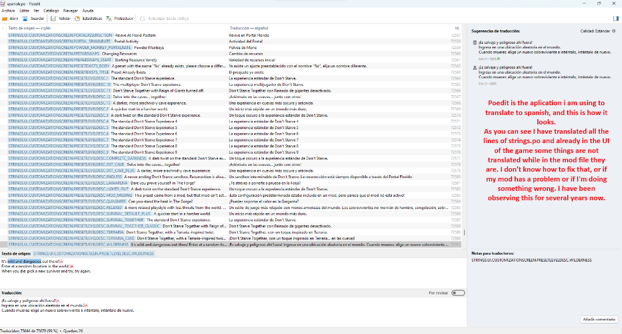The height and width of the screenshot is (334, 622).
Task: Click the Pretraducir translate icon
Action: coord(109,19)
